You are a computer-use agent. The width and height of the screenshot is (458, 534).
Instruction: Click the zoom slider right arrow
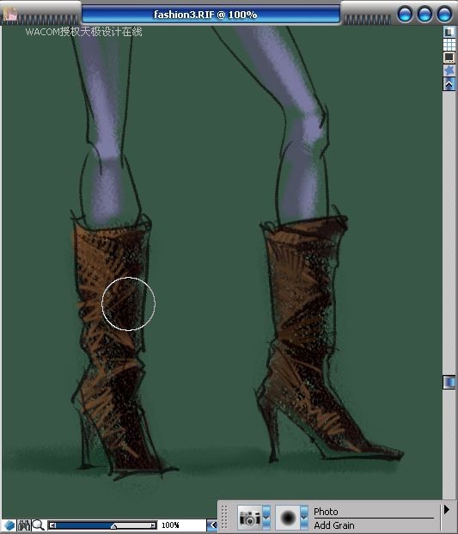pyautogui.click(x=153, y=525)
